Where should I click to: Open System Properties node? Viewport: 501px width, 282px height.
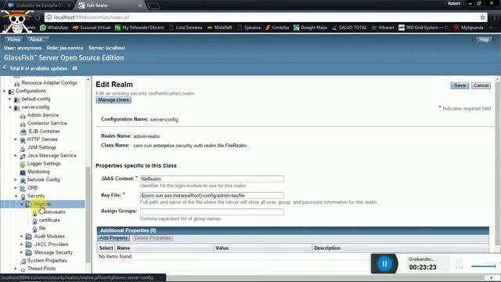click(47, 261)
